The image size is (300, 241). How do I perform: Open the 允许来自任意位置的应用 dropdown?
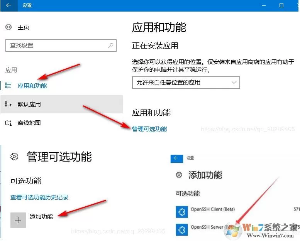click(186, 83)
